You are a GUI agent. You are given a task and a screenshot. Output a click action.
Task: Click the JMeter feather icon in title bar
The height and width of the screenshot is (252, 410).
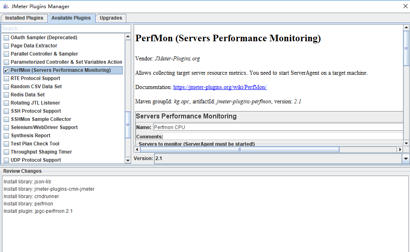(6, 6)
